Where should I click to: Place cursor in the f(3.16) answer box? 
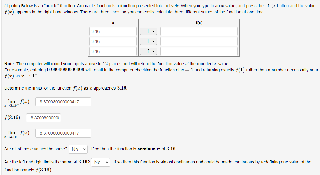point(43,118)
